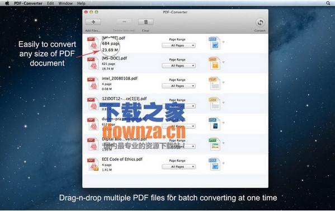The width and height of the screenshot is (335, 211).
Task: Open the Apple menu
Action: pyautogui.click(x=7, y=3)
